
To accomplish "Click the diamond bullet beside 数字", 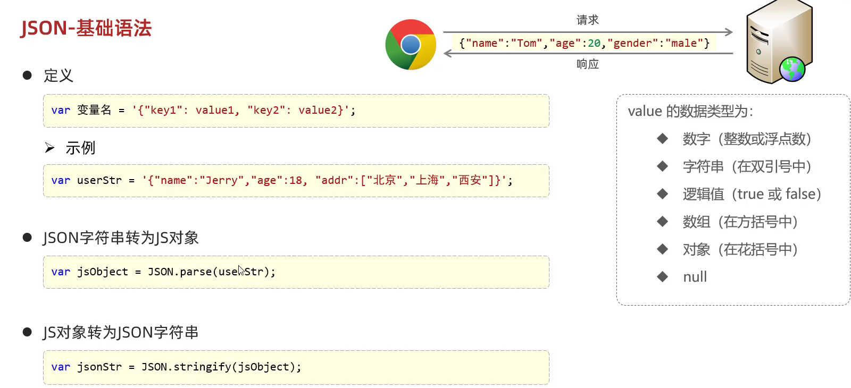I will click(662, 139).
